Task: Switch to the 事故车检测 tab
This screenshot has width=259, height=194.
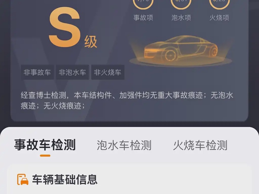Action: (x=45, y=145)
